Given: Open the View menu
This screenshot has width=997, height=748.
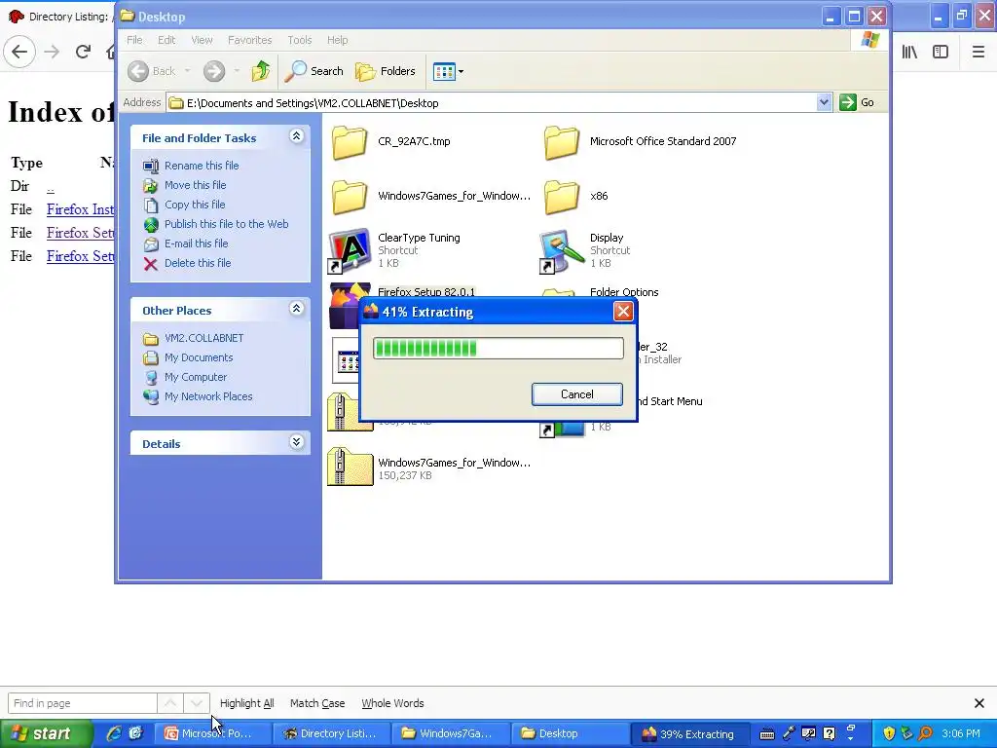Looking at the screenshot, I should (202, 40).
